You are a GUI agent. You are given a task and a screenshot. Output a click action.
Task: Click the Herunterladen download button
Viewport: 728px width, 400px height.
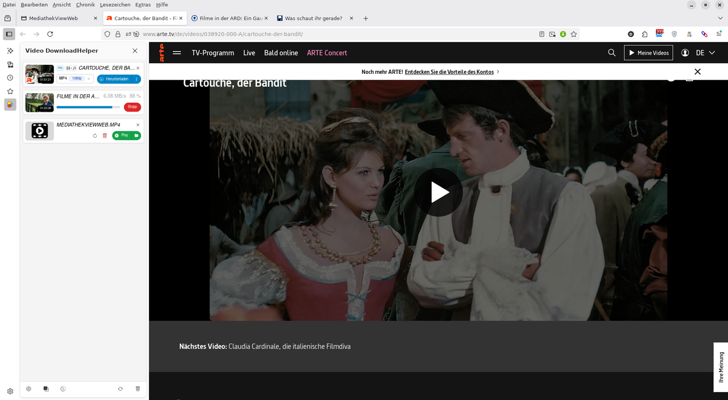click(x=114, y=79)
